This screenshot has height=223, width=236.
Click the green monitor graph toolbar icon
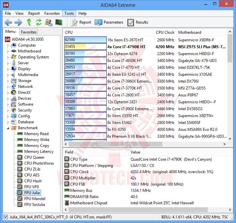pos(59,22)
